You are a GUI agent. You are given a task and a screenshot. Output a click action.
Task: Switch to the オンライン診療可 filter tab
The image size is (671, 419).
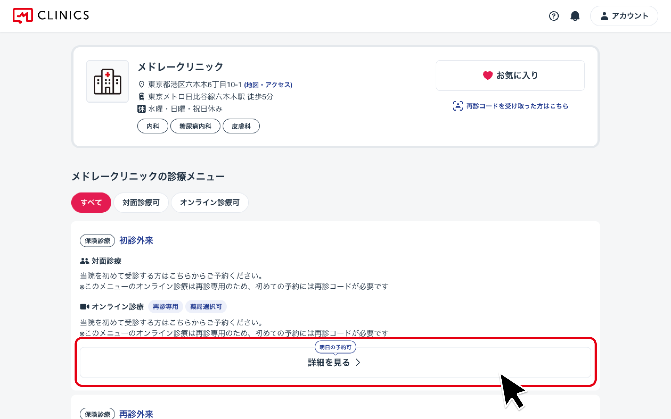(x=210, y=203)
